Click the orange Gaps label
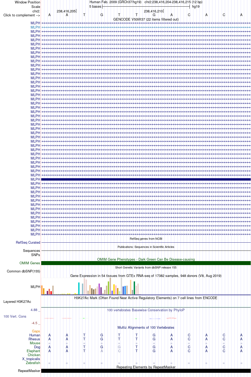Viewport: 251px width, 377px height. (x=36, y=331)
